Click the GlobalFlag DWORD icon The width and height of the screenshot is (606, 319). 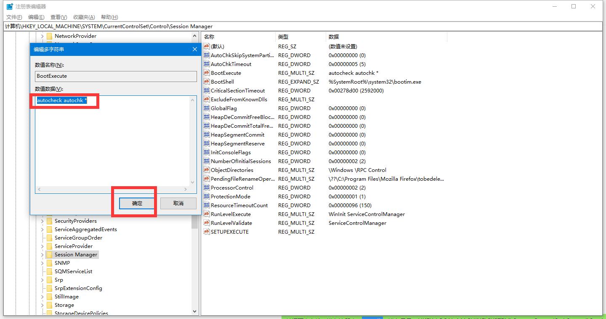[x=206, y=108]
